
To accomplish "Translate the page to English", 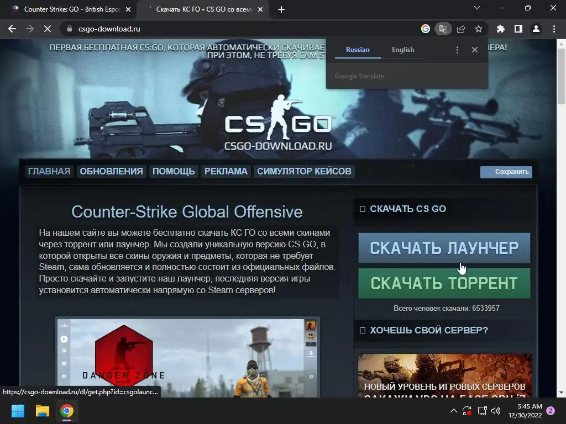I will click(403, 50).
